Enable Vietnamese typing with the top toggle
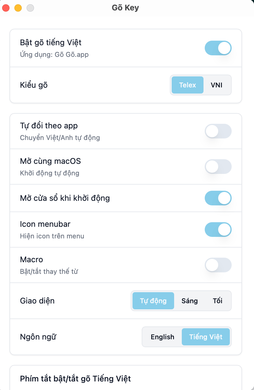Screen dimensions: 254x390 point(218,48)
